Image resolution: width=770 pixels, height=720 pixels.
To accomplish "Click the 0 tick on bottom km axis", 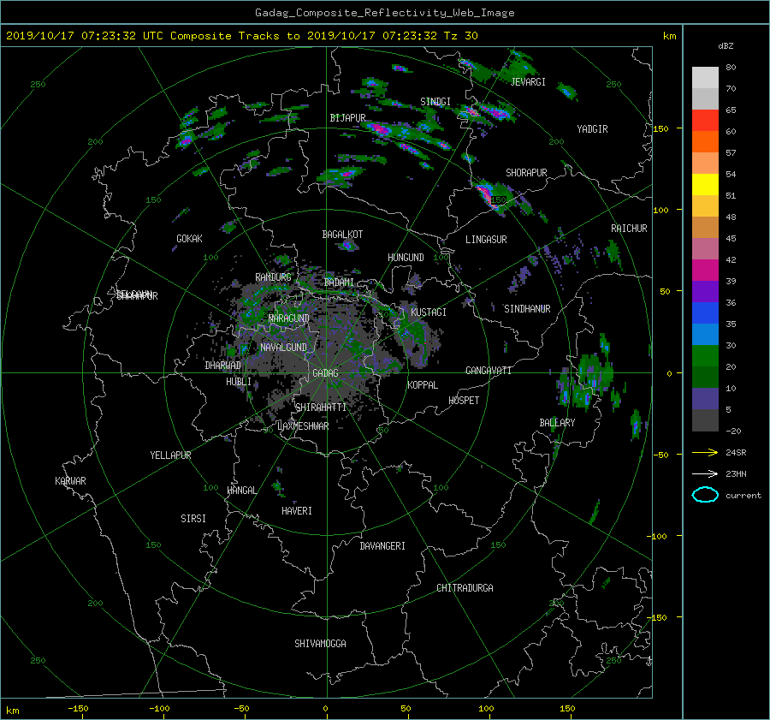I will (326, 709).
